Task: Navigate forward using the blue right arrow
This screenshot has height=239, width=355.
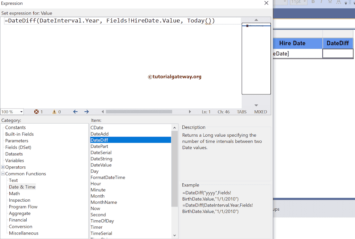Action: (86, 112)
